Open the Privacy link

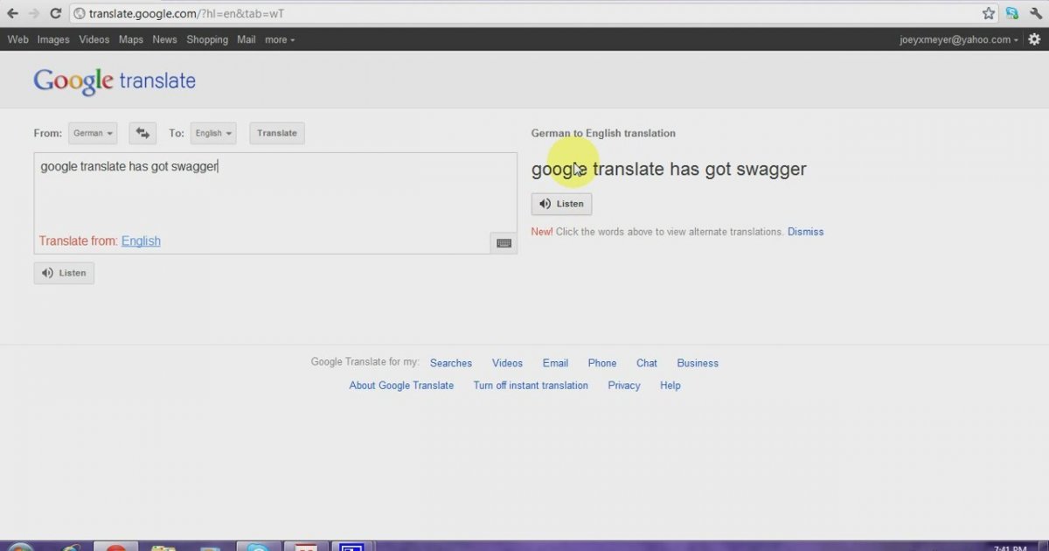click(x=624, y=386)
